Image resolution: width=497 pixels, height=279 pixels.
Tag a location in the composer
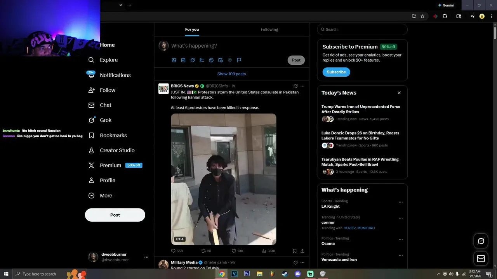click(230, 60)
